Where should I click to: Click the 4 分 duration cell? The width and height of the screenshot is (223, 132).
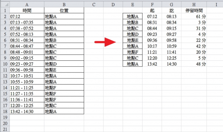pyautogui.click(x=194, y=34)
